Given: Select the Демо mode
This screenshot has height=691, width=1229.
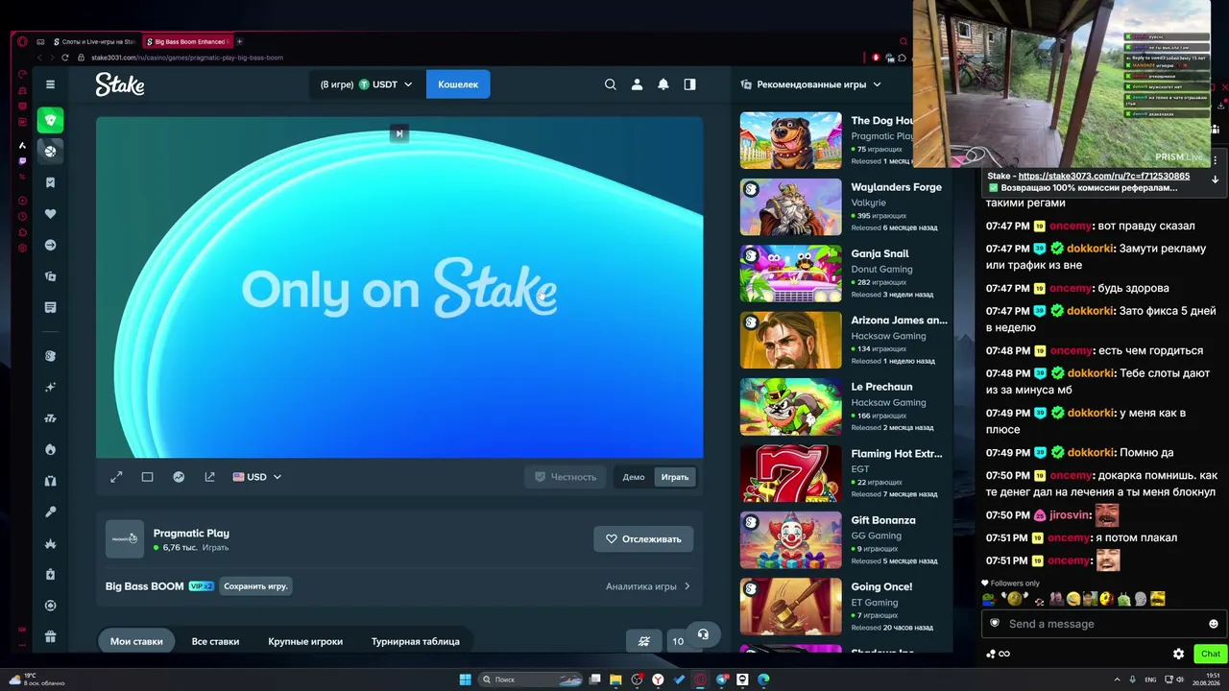Looking at the screenshot, I should (634, 477).
